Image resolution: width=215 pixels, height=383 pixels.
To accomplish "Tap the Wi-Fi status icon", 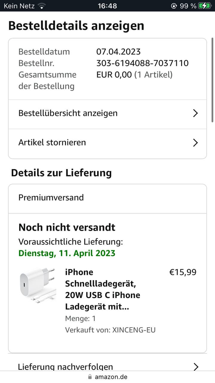I will (42, 6).
